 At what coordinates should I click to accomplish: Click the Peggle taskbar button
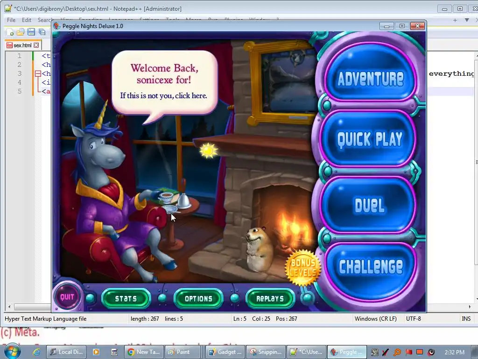(x=347, y=352)
